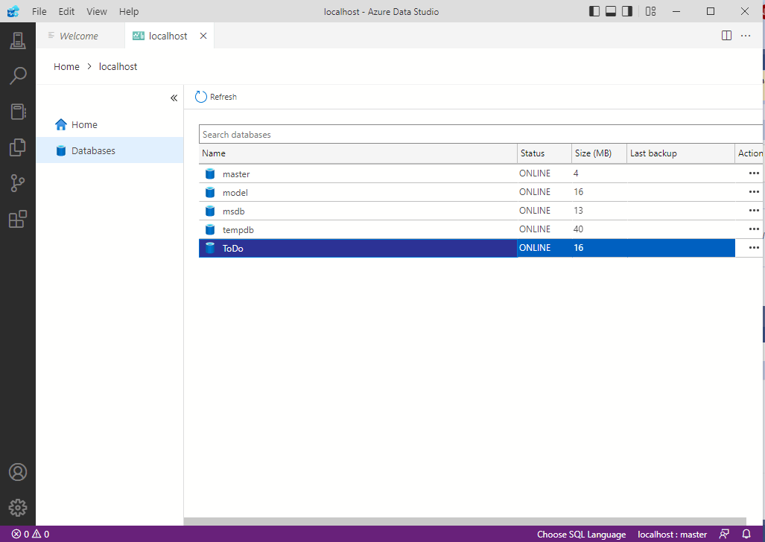Open the Extensions icon
Viewport: 765px width, 542px height.
click(17, 219)
